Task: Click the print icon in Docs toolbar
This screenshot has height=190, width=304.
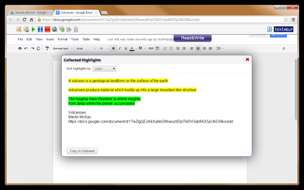Action: (x=19, y=48)
